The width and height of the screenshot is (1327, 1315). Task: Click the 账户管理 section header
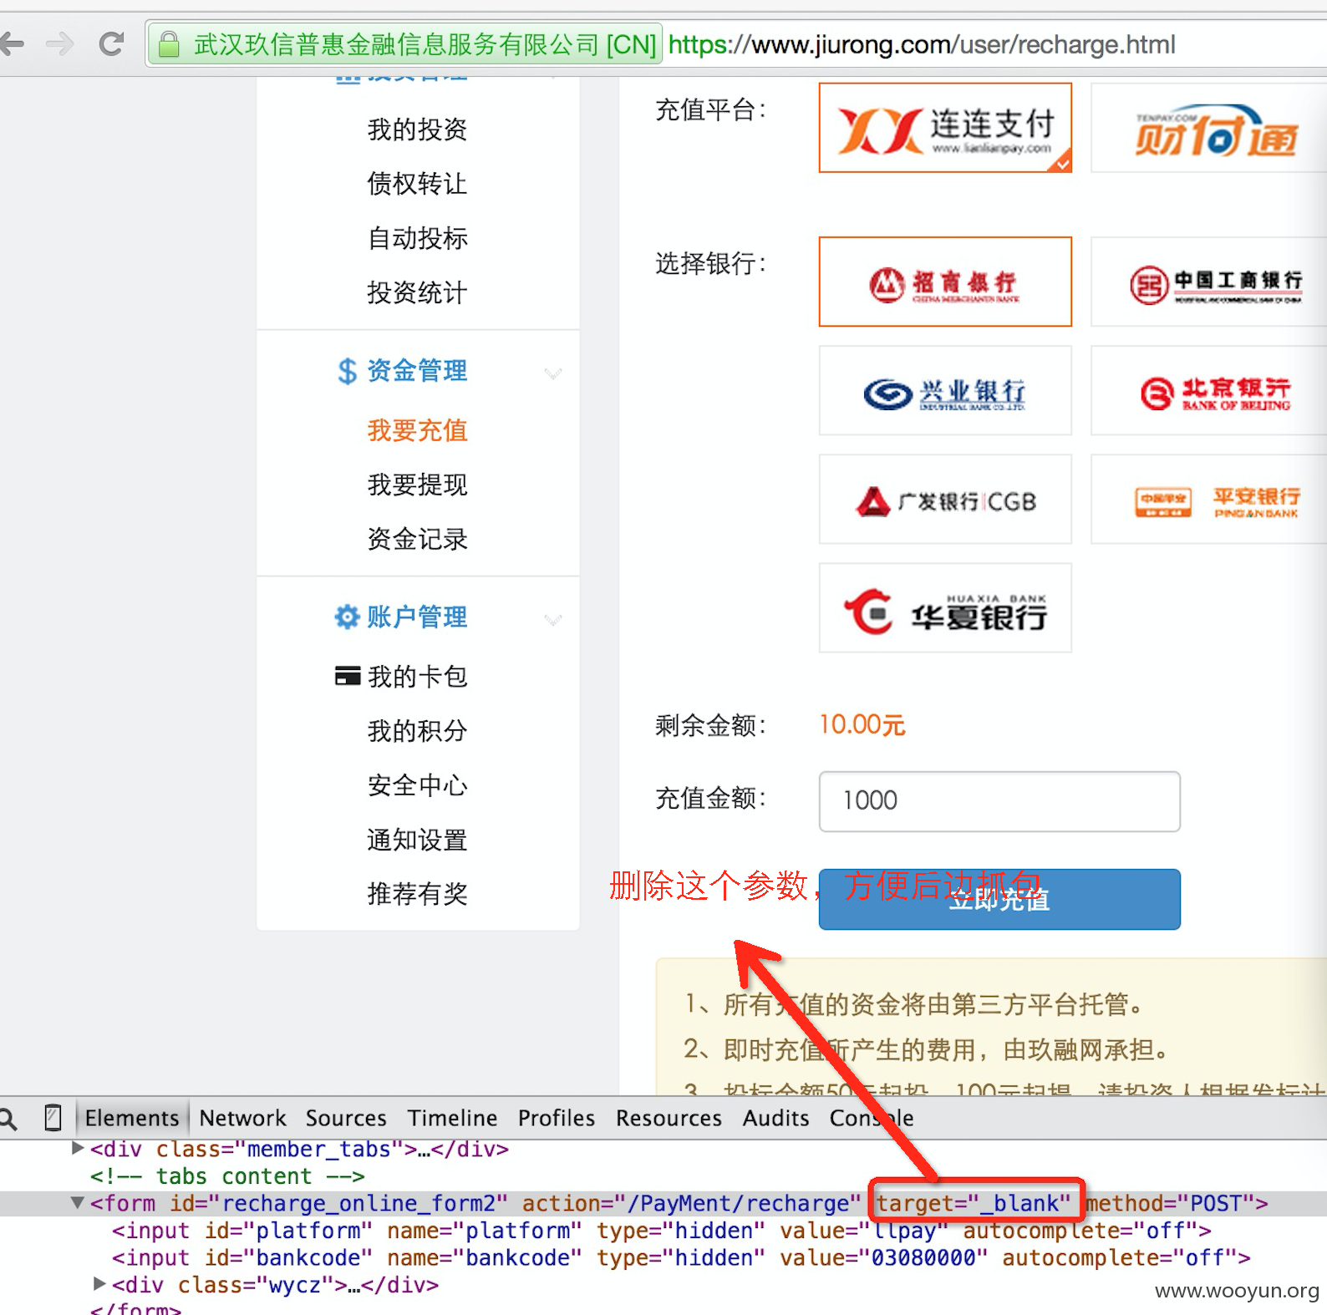(417, 617)
